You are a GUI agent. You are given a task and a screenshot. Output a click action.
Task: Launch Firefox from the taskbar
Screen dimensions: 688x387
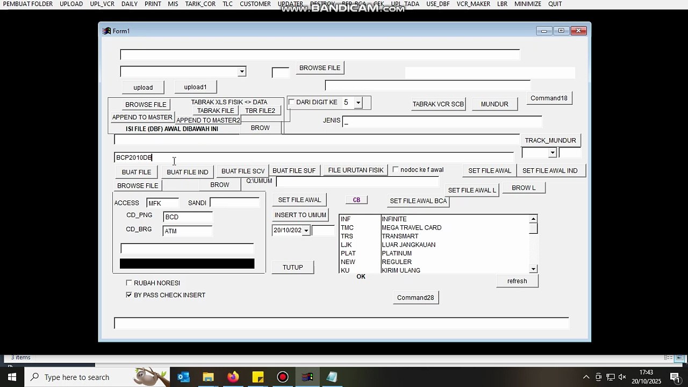(x=233, y=377)
